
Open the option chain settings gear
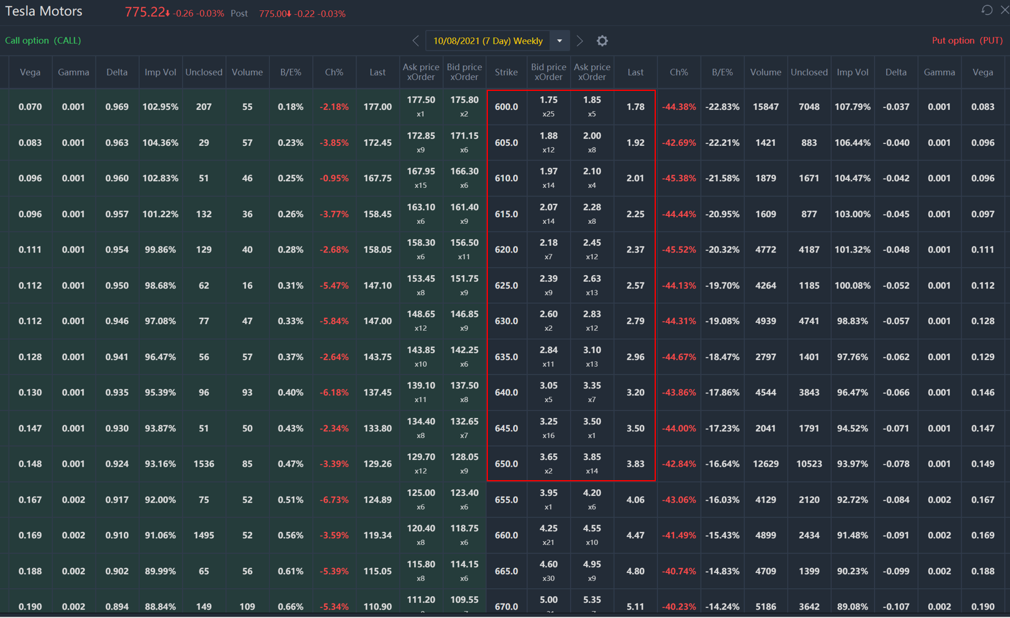pos(602,41)
